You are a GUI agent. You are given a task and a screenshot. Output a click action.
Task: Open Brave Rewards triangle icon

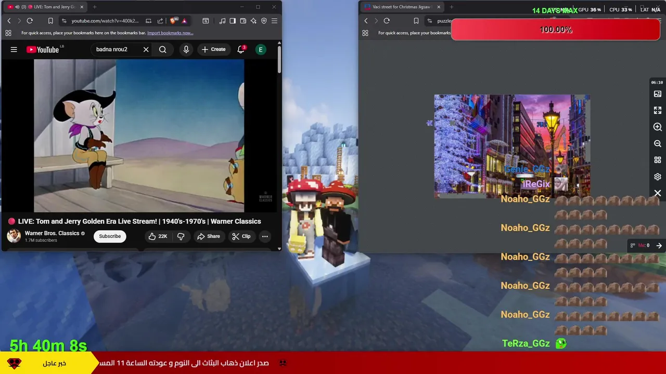click(184, 21)
